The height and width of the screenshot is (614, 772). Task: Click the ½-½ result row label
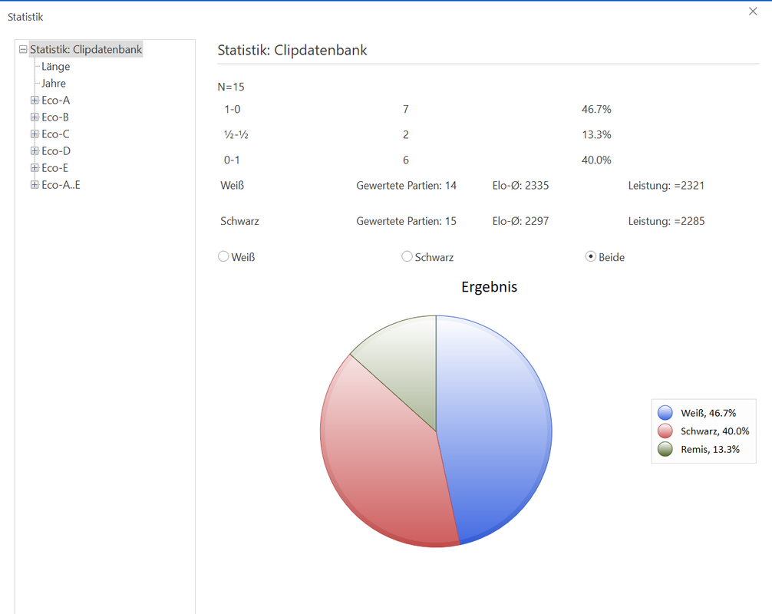236,135
